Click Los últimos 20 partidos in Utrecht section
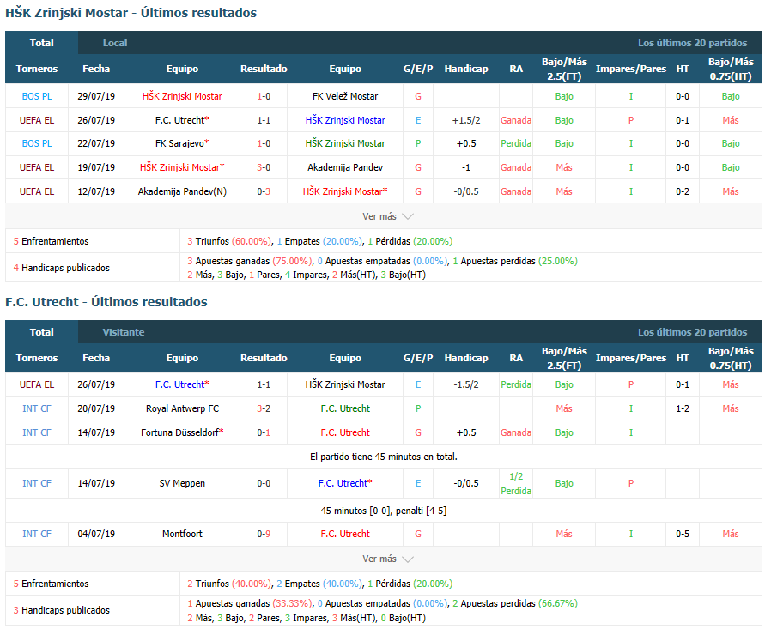The image size is (771, 629). (692, 332)
